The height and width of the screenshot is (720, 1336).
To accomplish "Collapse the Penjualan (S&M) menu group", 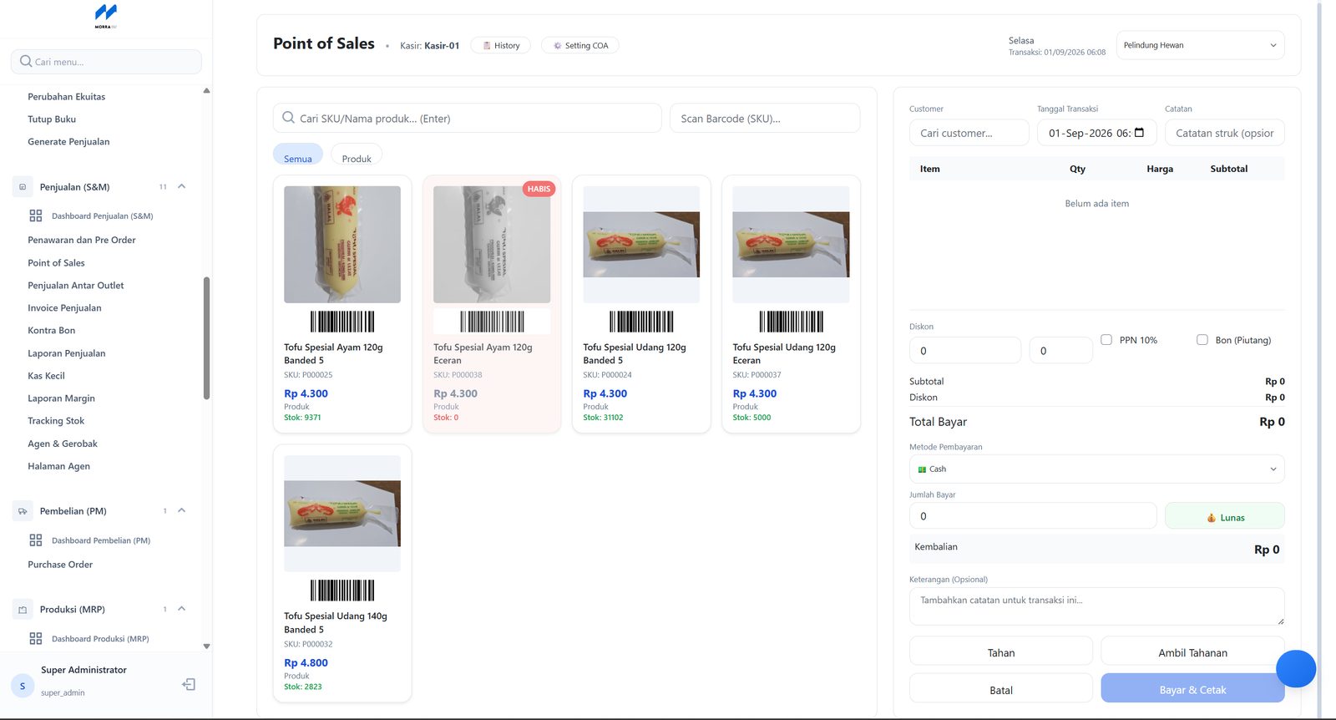I will point(181,186).
